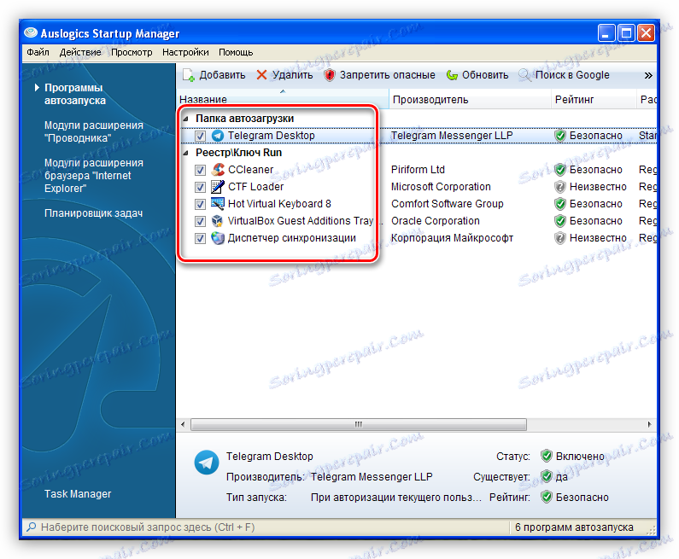Click the shield icon for Запретить опасные
Screen dimensions: 679x559
pos(330,75)
